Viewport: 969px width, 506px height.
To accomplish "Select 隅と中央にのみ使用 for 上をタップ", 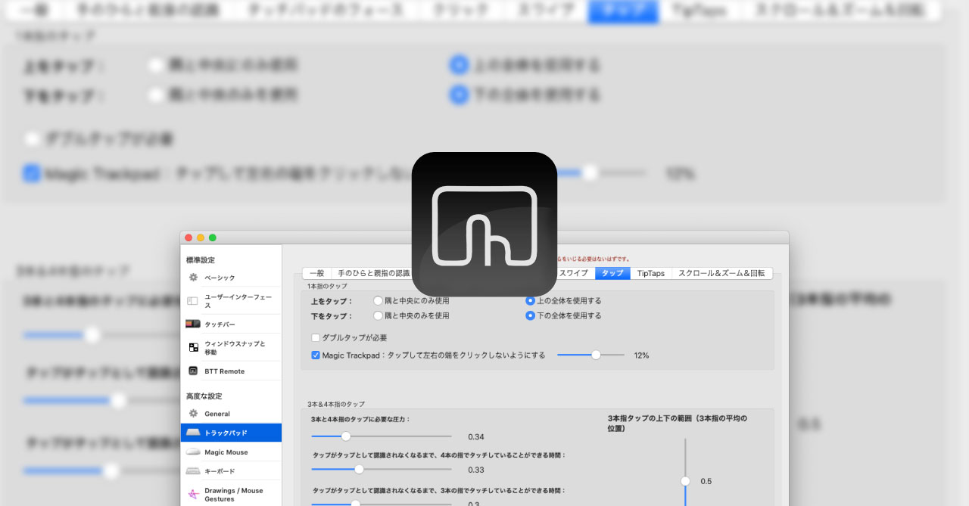I will pyautogui.click(x=378, y=300).
